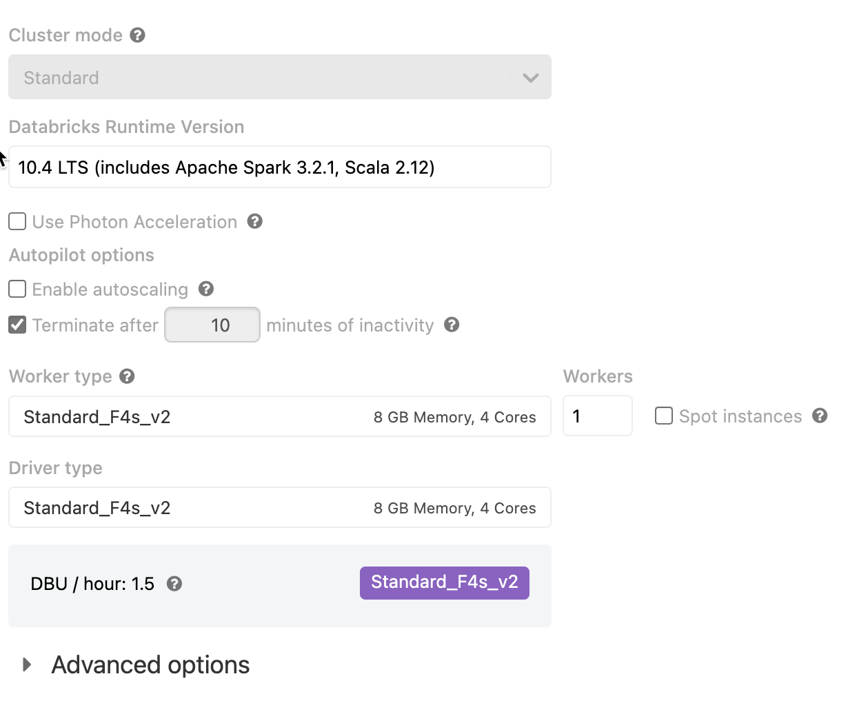
Task: Uncheck the Terminate after checkbox
Action: (x=17, y=325)
